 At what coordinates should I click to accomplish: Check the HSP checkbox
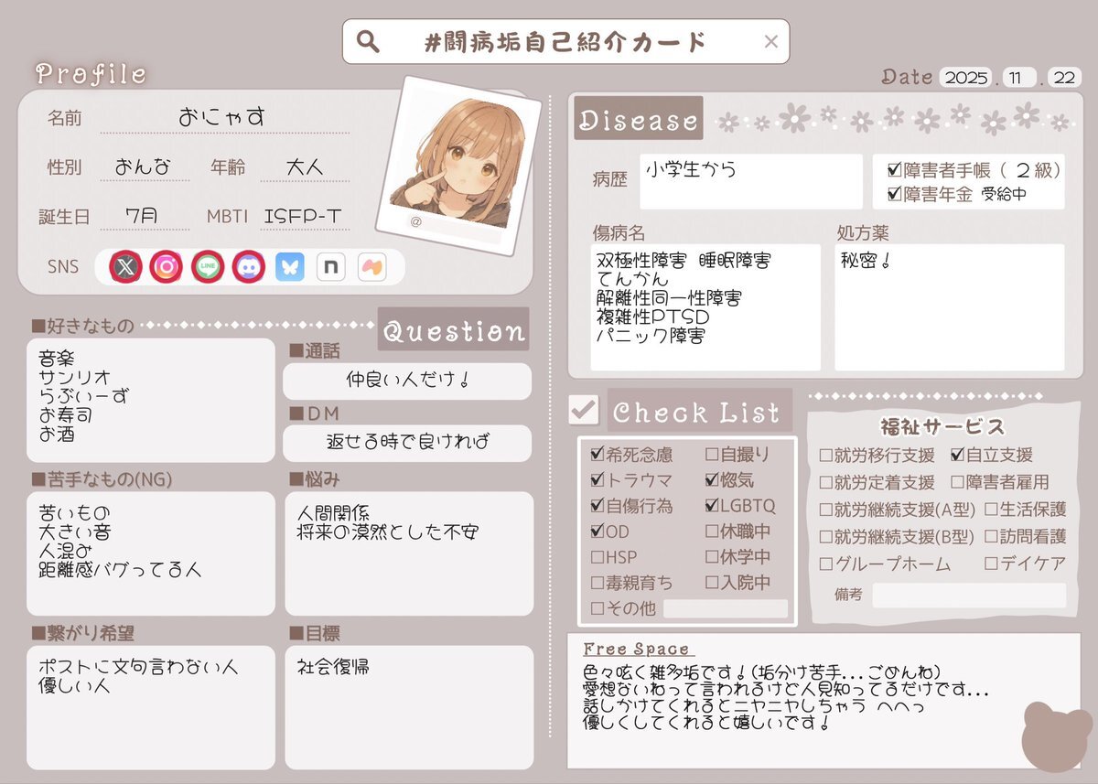pos(597,557)
